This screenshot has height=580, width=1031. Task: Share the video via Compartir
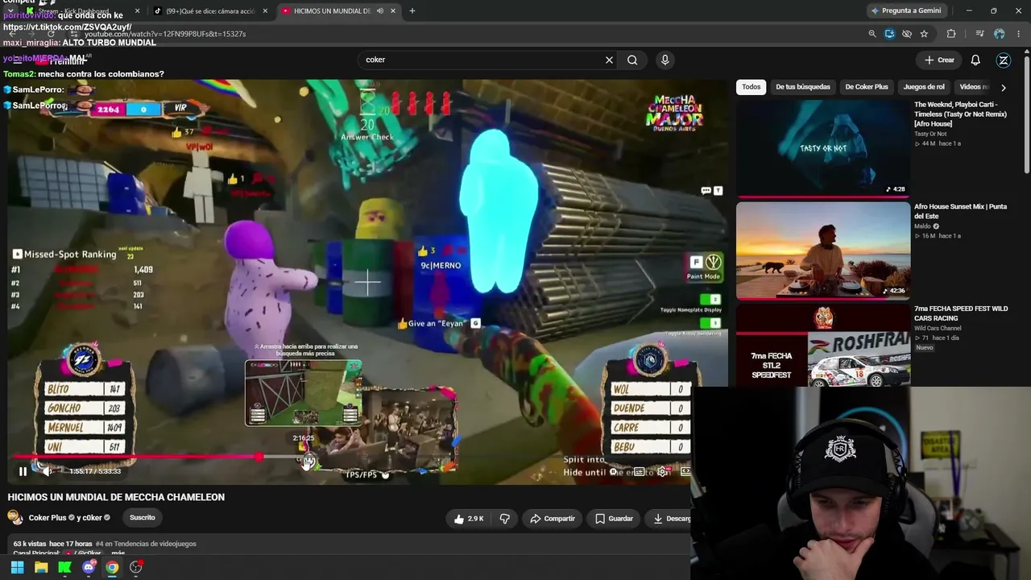pos(552,519)
